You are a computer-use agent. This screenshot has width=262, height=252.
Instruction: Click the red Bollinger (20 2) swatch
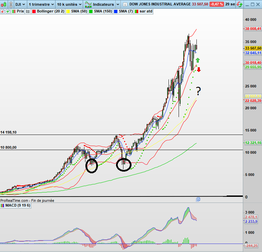[34, 11]
